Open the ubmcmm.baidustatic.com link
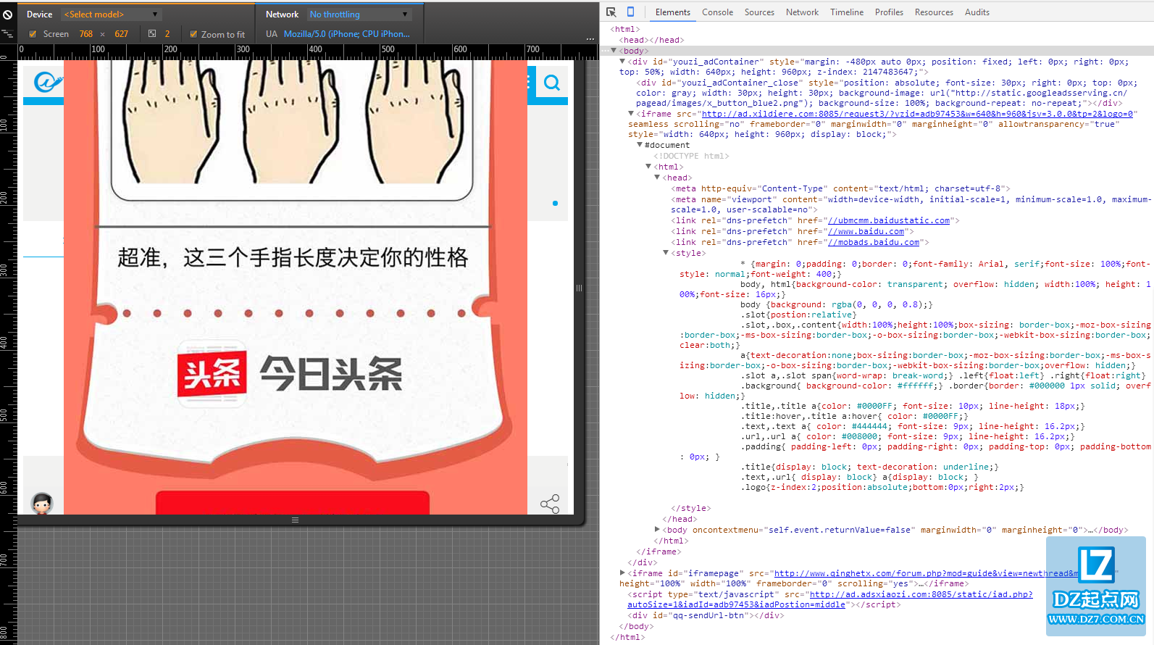Viewport: 1154px width, 645px height. click(x=889, y=220)
